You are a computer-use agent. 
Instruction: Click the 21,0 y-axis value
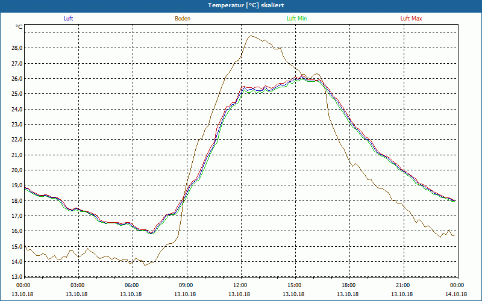tap(17, 155)
